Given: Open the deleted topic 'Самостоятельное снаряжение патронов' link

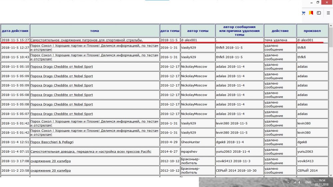Looking at the screenshot, I should pos(87,40).
